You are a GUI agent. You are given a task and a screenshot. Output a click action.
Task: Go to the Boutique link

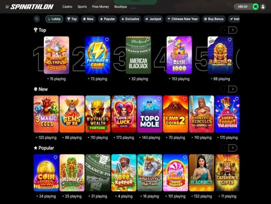click(120, 7)
